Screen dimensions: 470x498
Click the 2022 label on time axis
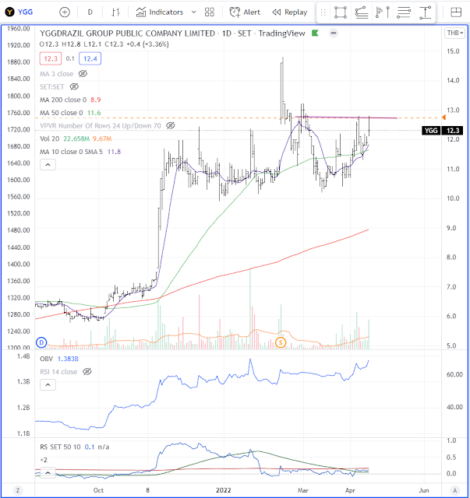tap(224, 490)
